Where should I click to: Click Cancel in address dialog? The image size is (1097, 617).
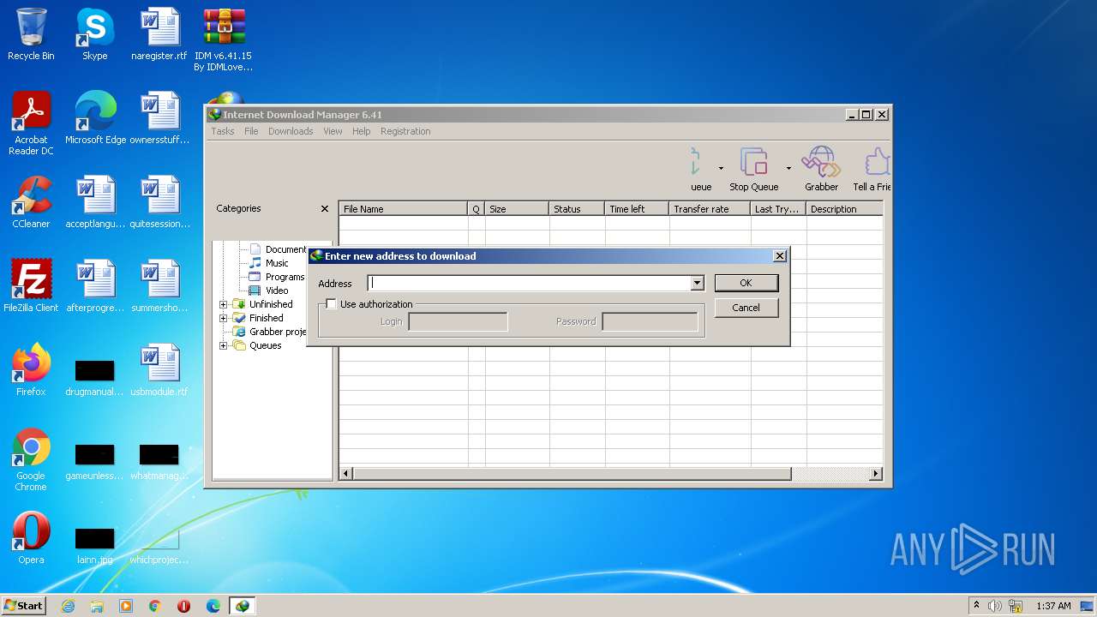coord(746,308)
